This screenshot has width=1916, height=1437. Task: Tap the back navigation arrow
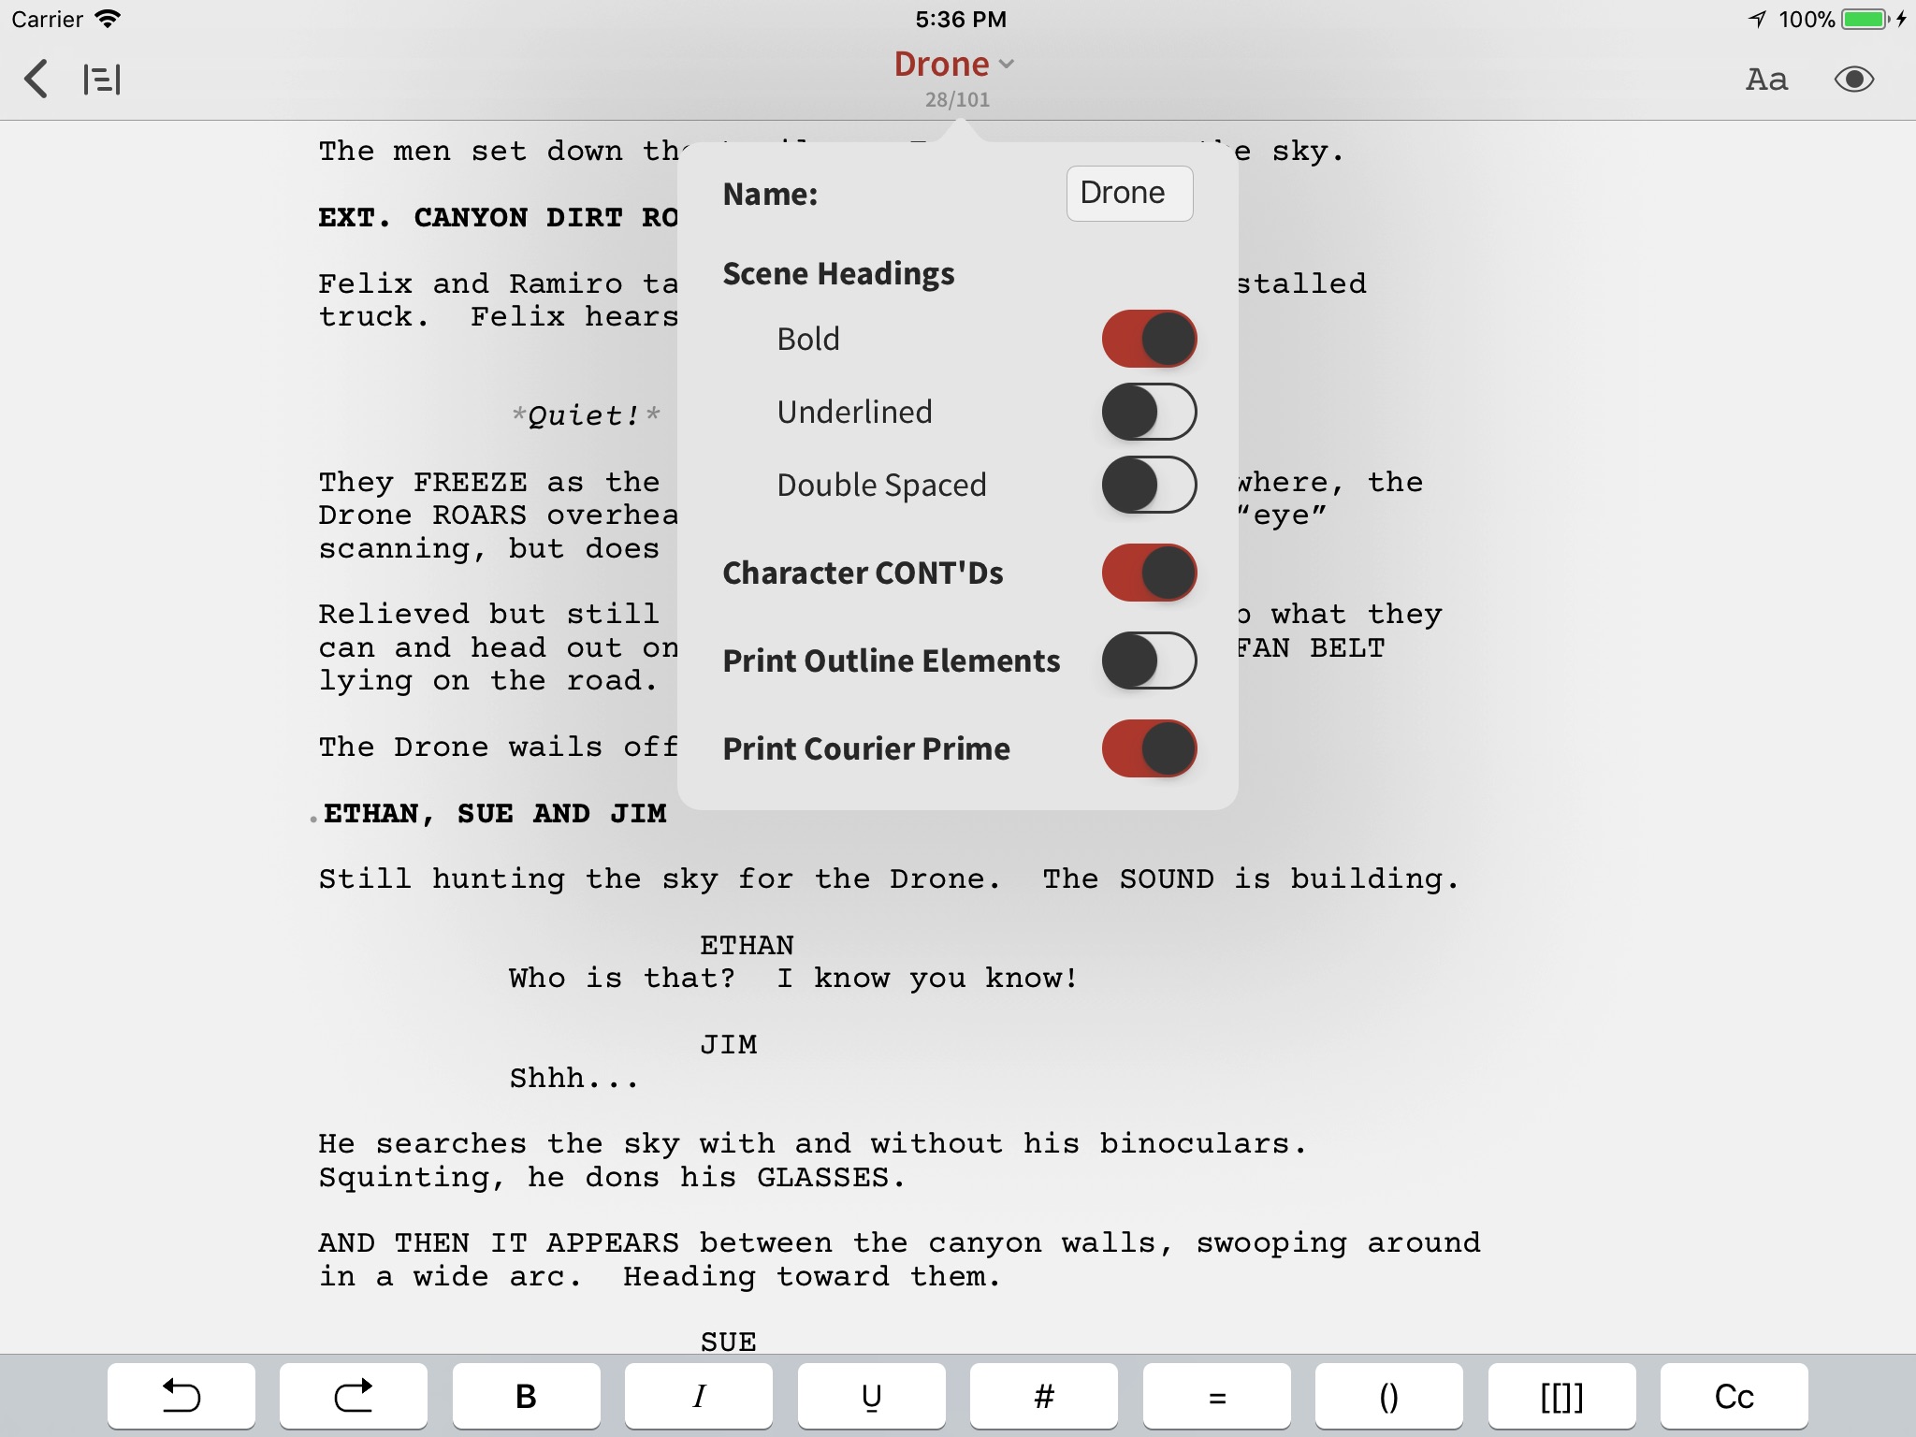coord(36,79)
